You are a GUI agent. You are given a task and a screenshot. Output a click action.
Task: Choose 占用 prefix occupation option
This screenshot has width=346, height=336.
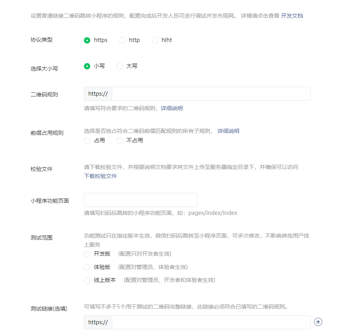87,141
